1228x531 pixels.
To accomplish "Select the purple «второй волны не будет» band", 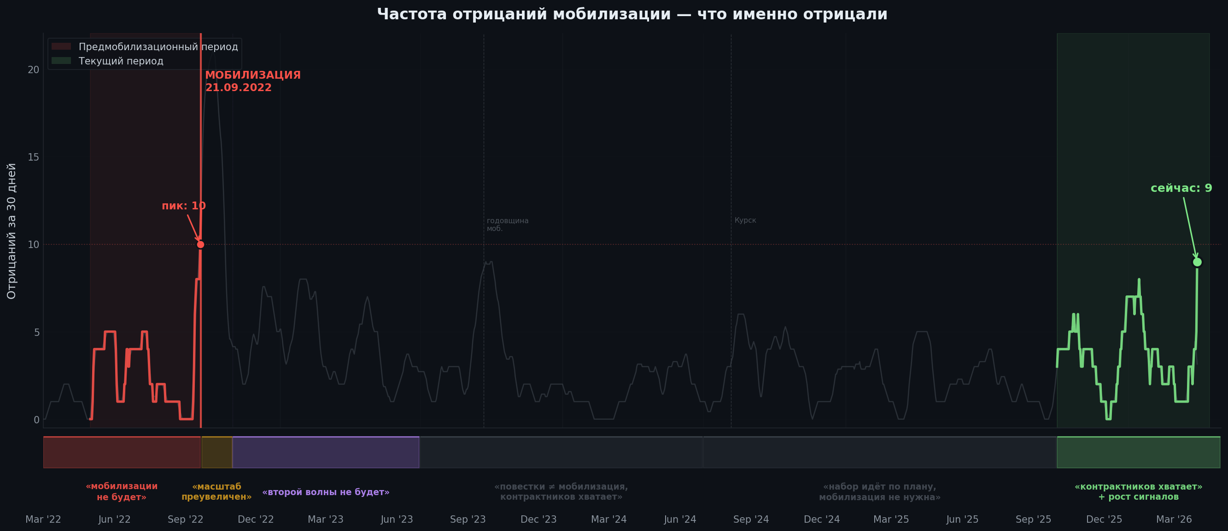I will (x=326, y=452).
